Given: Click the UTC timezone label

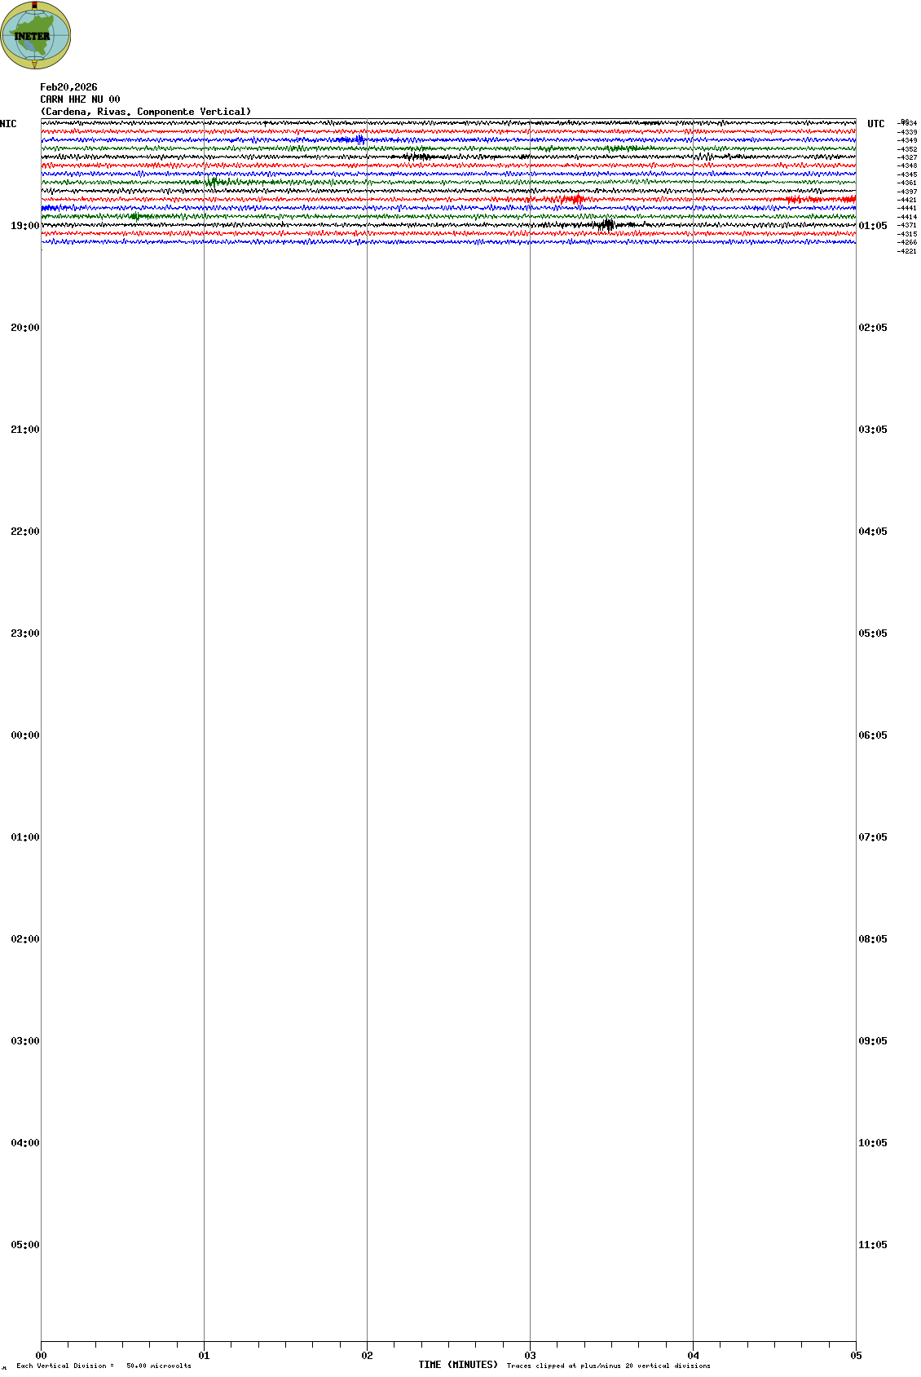Looking at the screenshot, I should coord(875,124).
